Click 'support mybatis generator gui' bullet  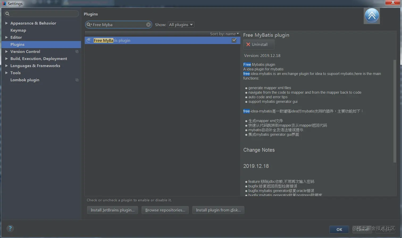click(273, 102)
